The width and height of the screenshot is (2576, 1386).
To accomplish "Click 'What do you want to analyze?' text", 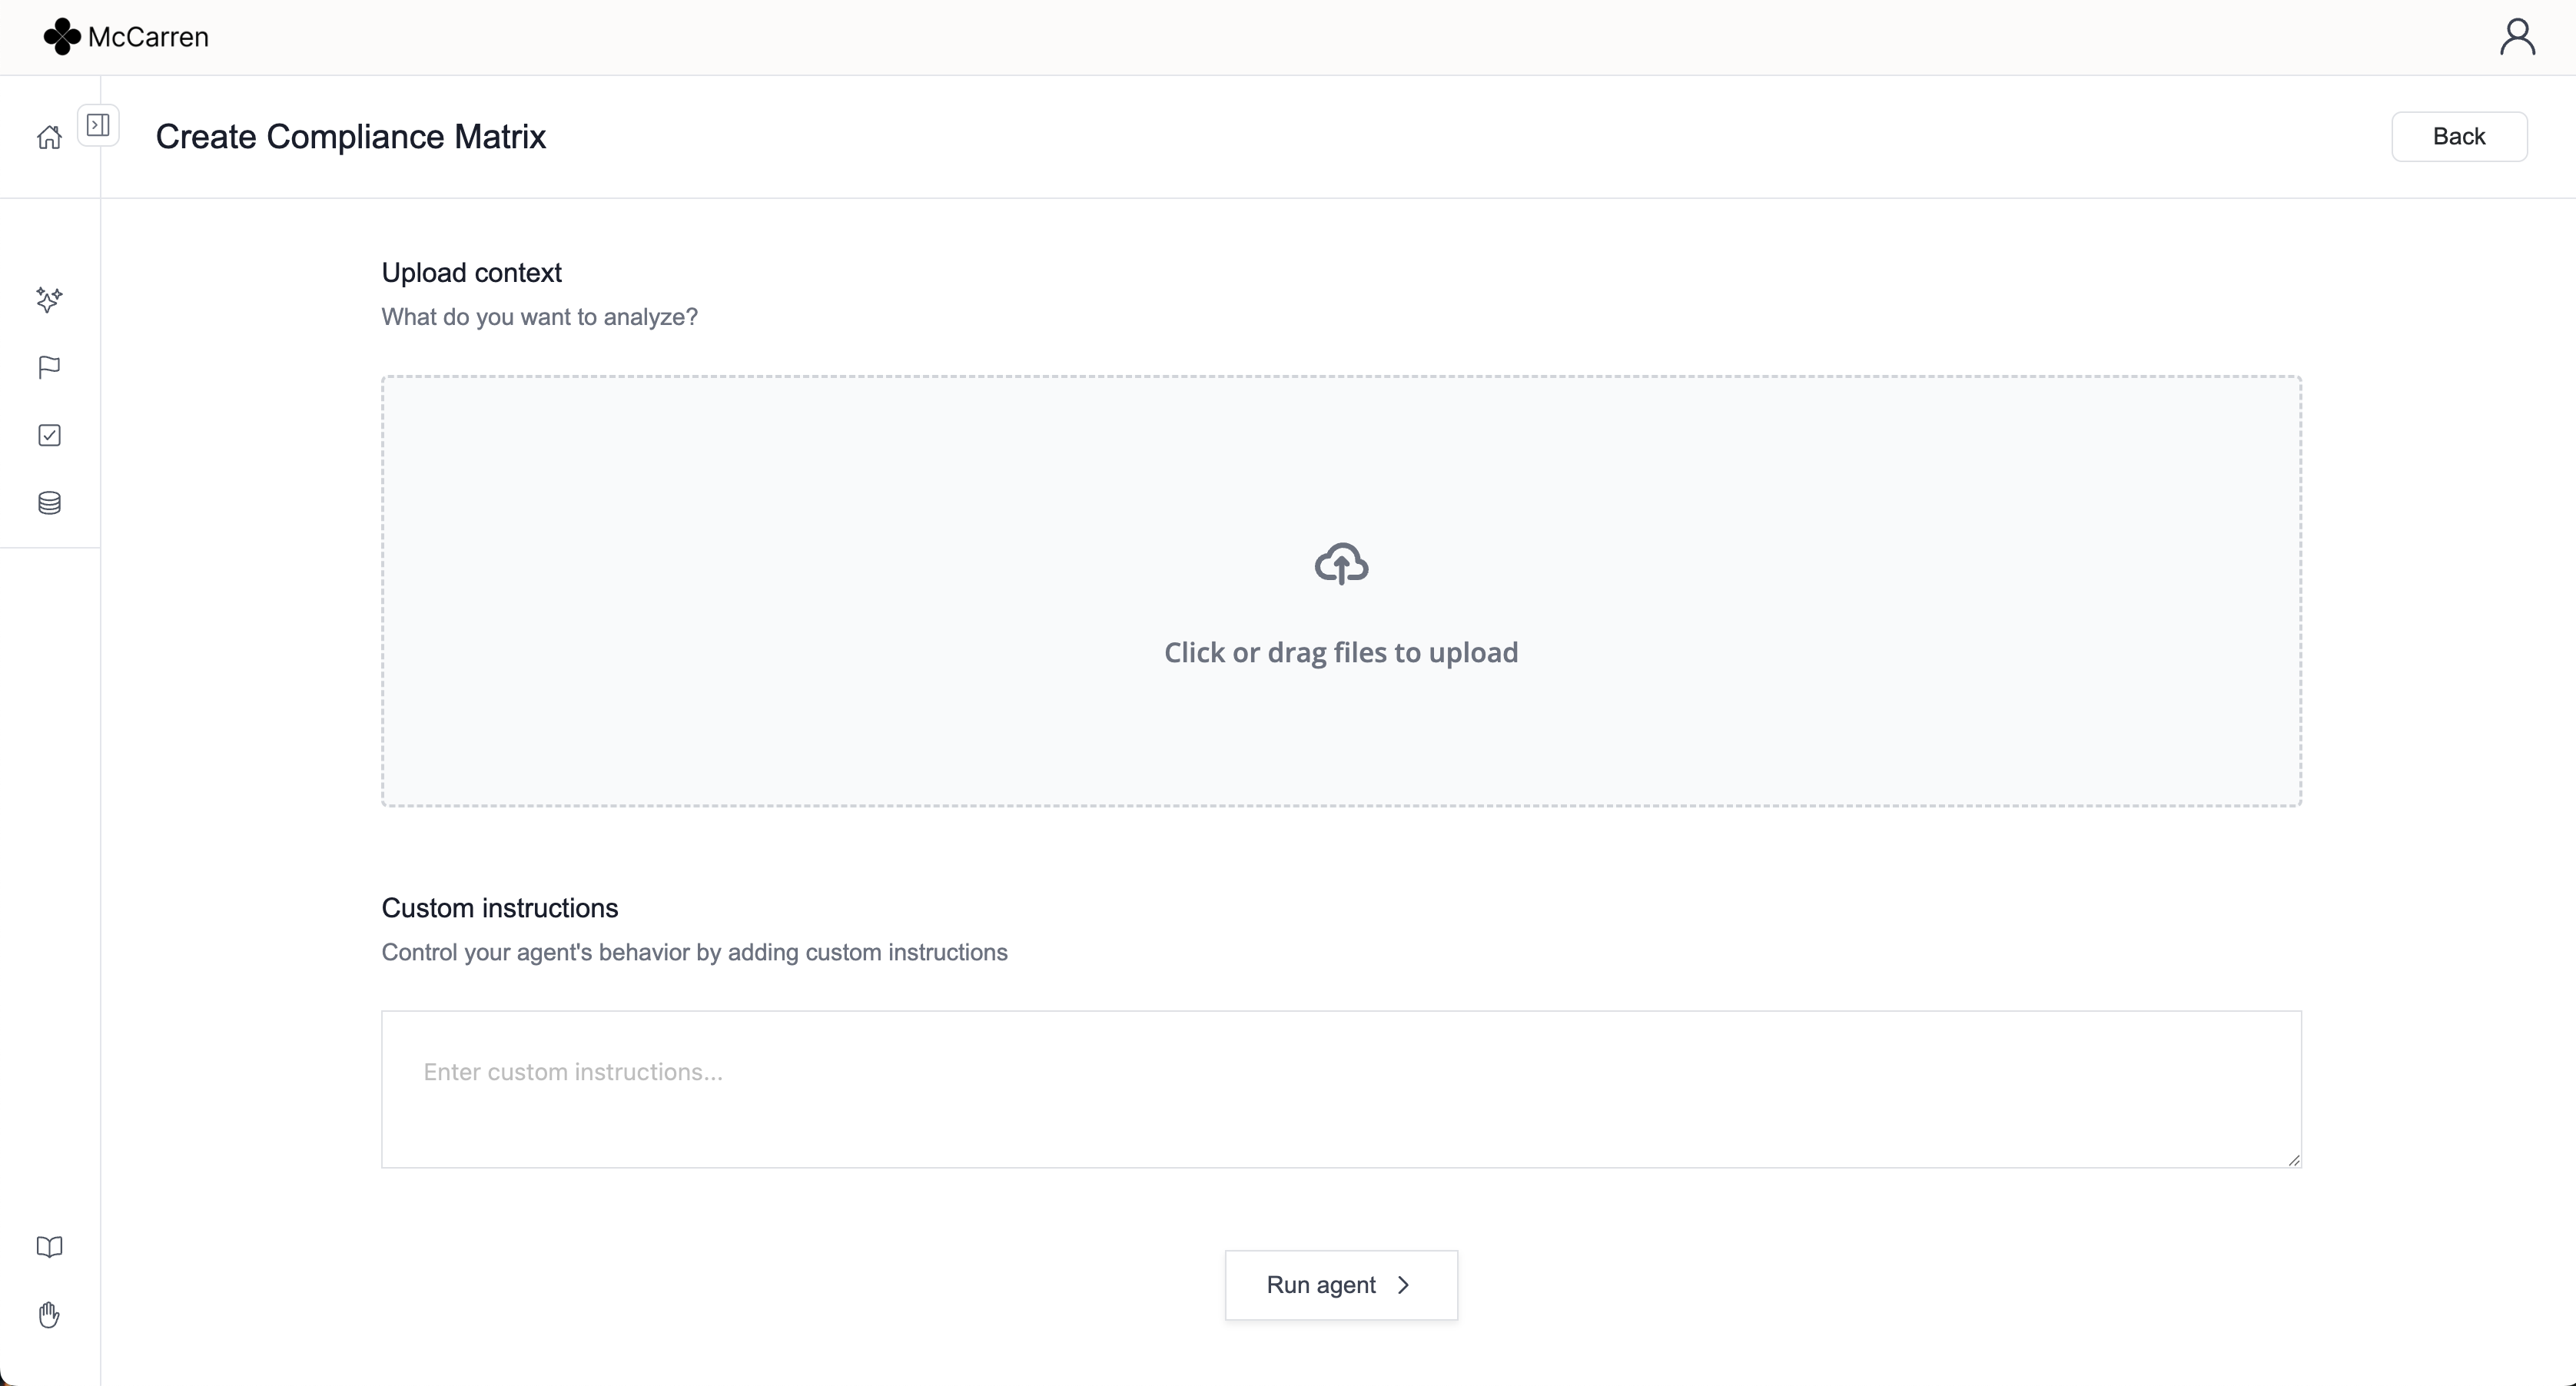I will [x=540, y=317].
